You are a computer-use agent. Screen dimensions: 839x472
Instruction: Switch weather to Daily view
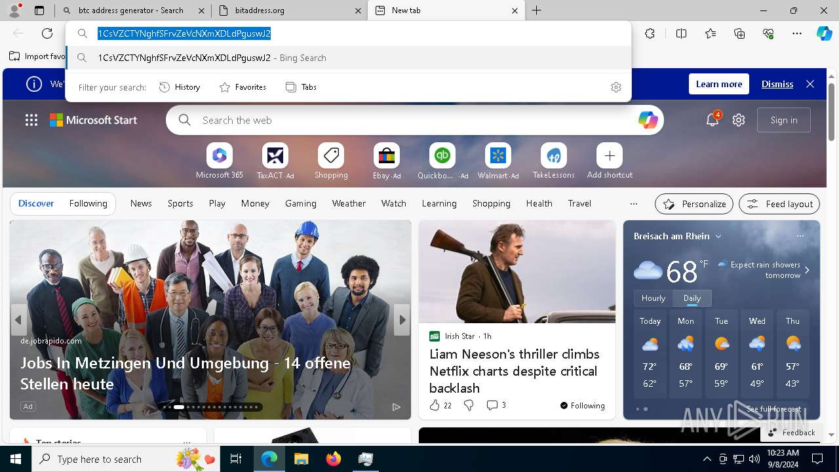pos(692,298)
